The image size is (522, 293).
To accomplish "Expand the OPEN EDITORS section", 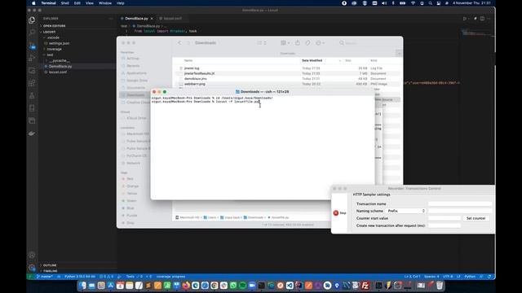I will point(55,25).
